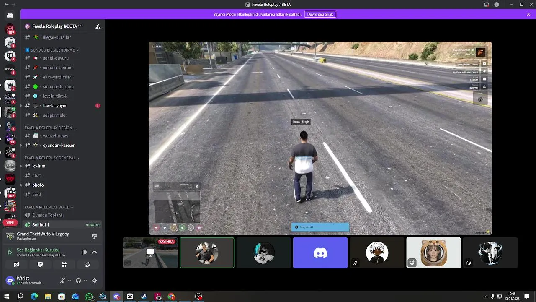Viewport: 536px width, 302px height.
Task: Open favela-yayın channel
Action: tap(62, 106)
